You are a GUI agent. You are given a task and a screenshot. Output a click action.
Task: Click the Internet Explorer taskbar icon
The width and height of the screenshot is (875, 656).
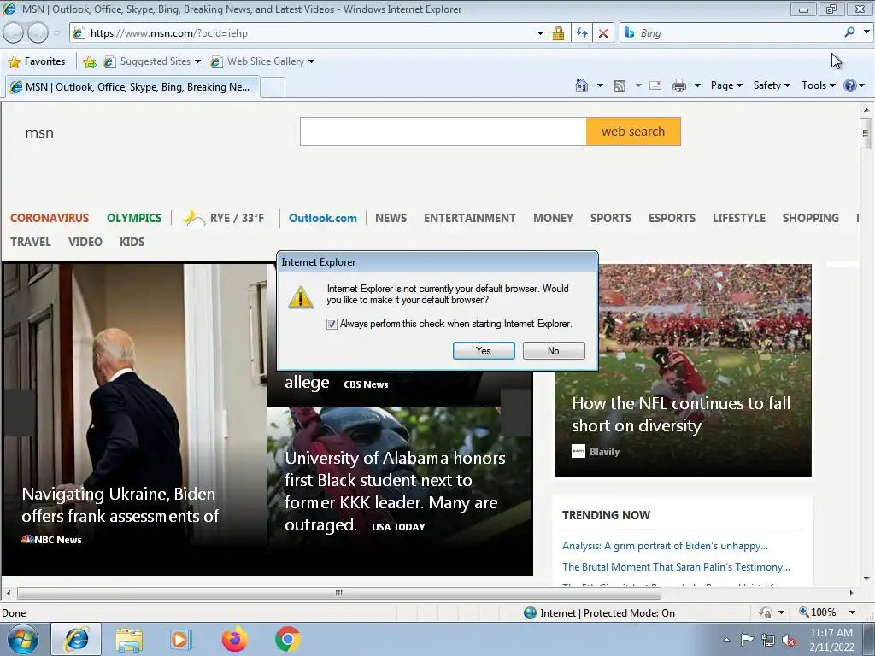(x=76, y=639)
